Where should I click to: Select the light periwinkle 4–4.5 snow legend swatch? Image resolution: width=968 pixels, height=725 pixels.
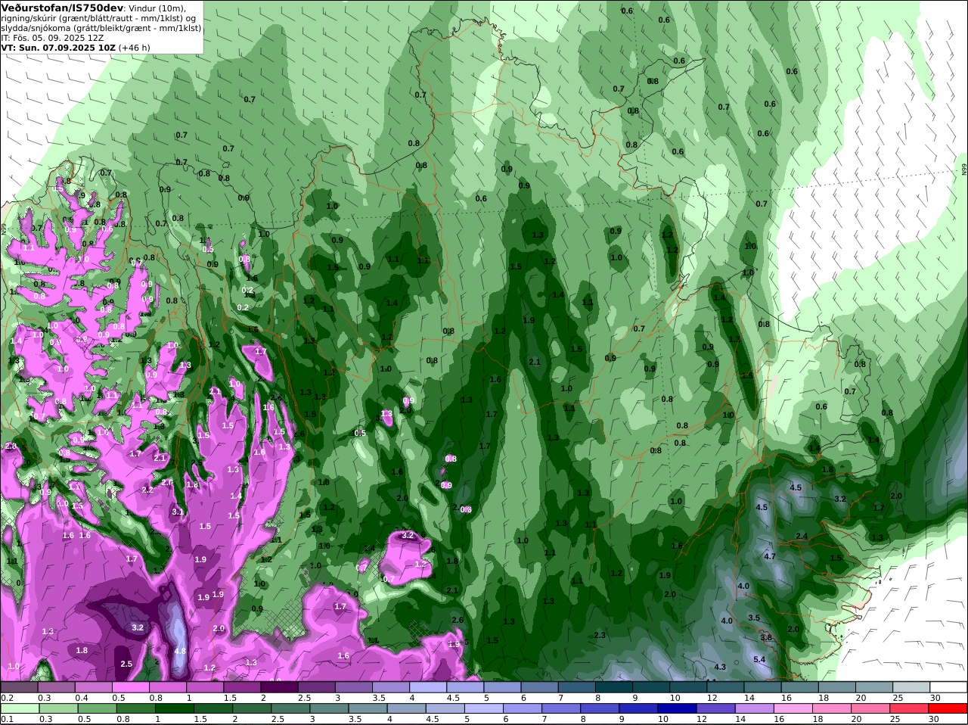point(427,687)
